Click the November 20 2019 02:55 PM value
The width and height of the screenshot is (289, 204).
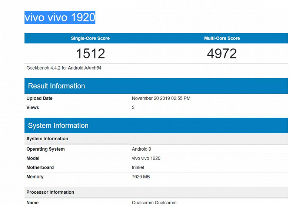tap(161, 98)
